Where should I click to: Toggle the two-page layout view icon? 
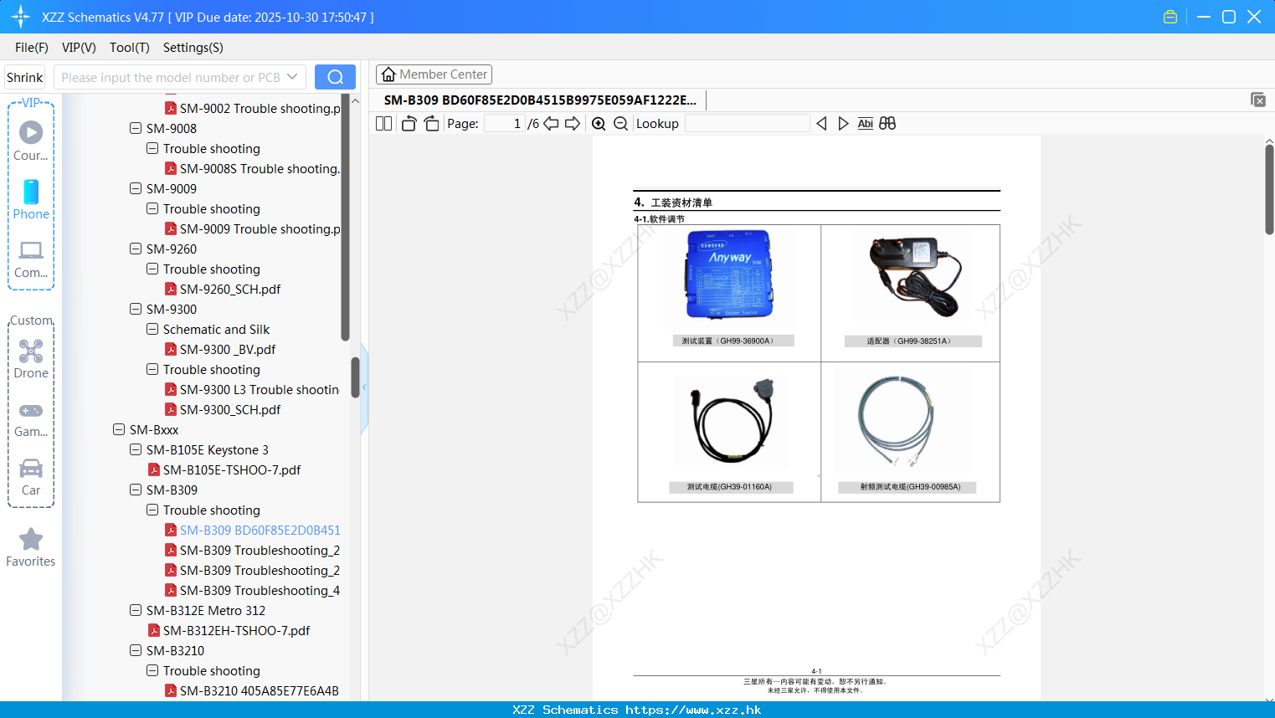tap(383, 123)
